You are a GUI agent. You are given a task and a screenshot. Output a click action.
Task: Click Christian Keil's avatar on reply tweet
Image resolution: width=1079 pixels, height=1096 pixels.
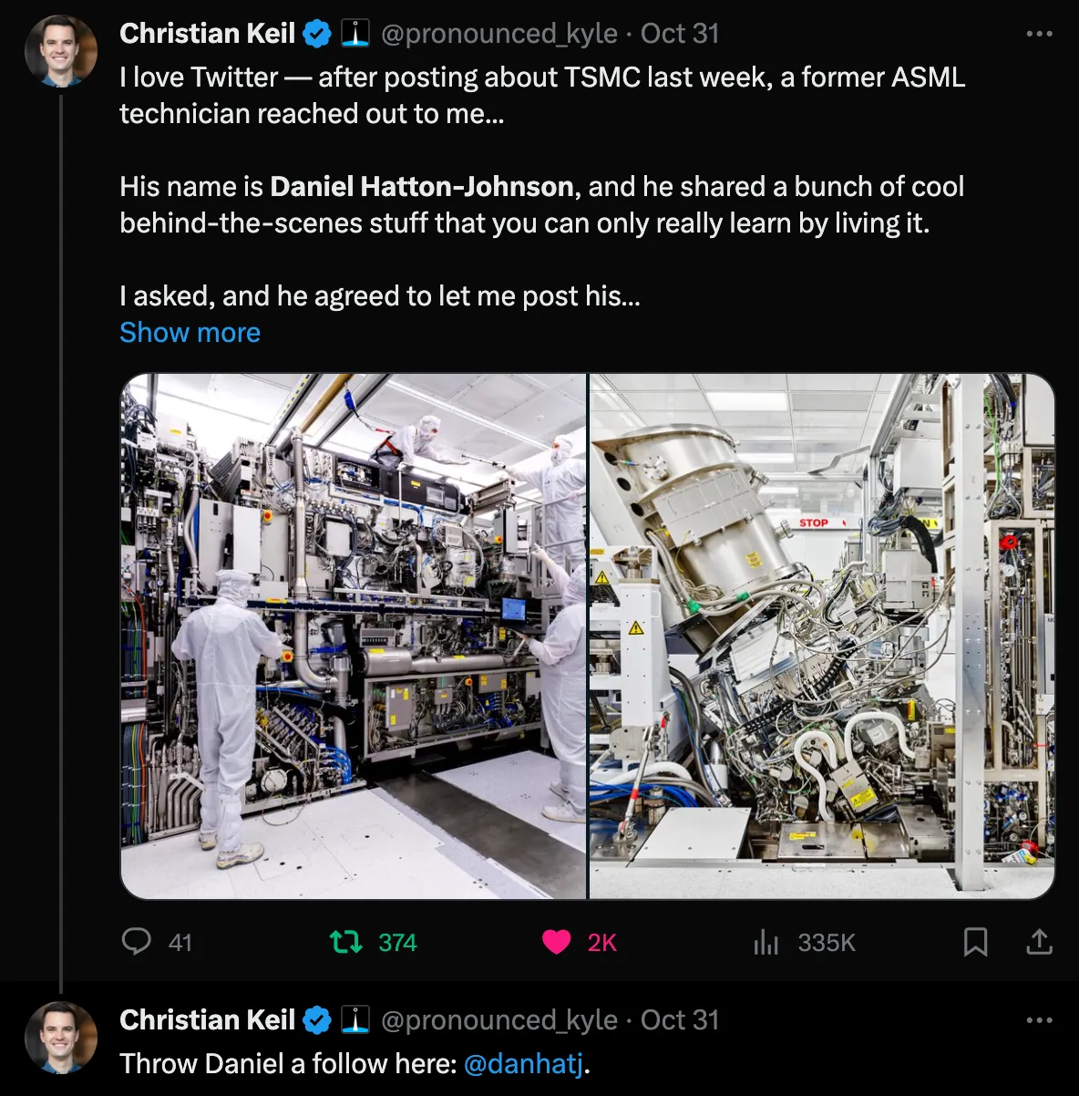point(61,1038)
